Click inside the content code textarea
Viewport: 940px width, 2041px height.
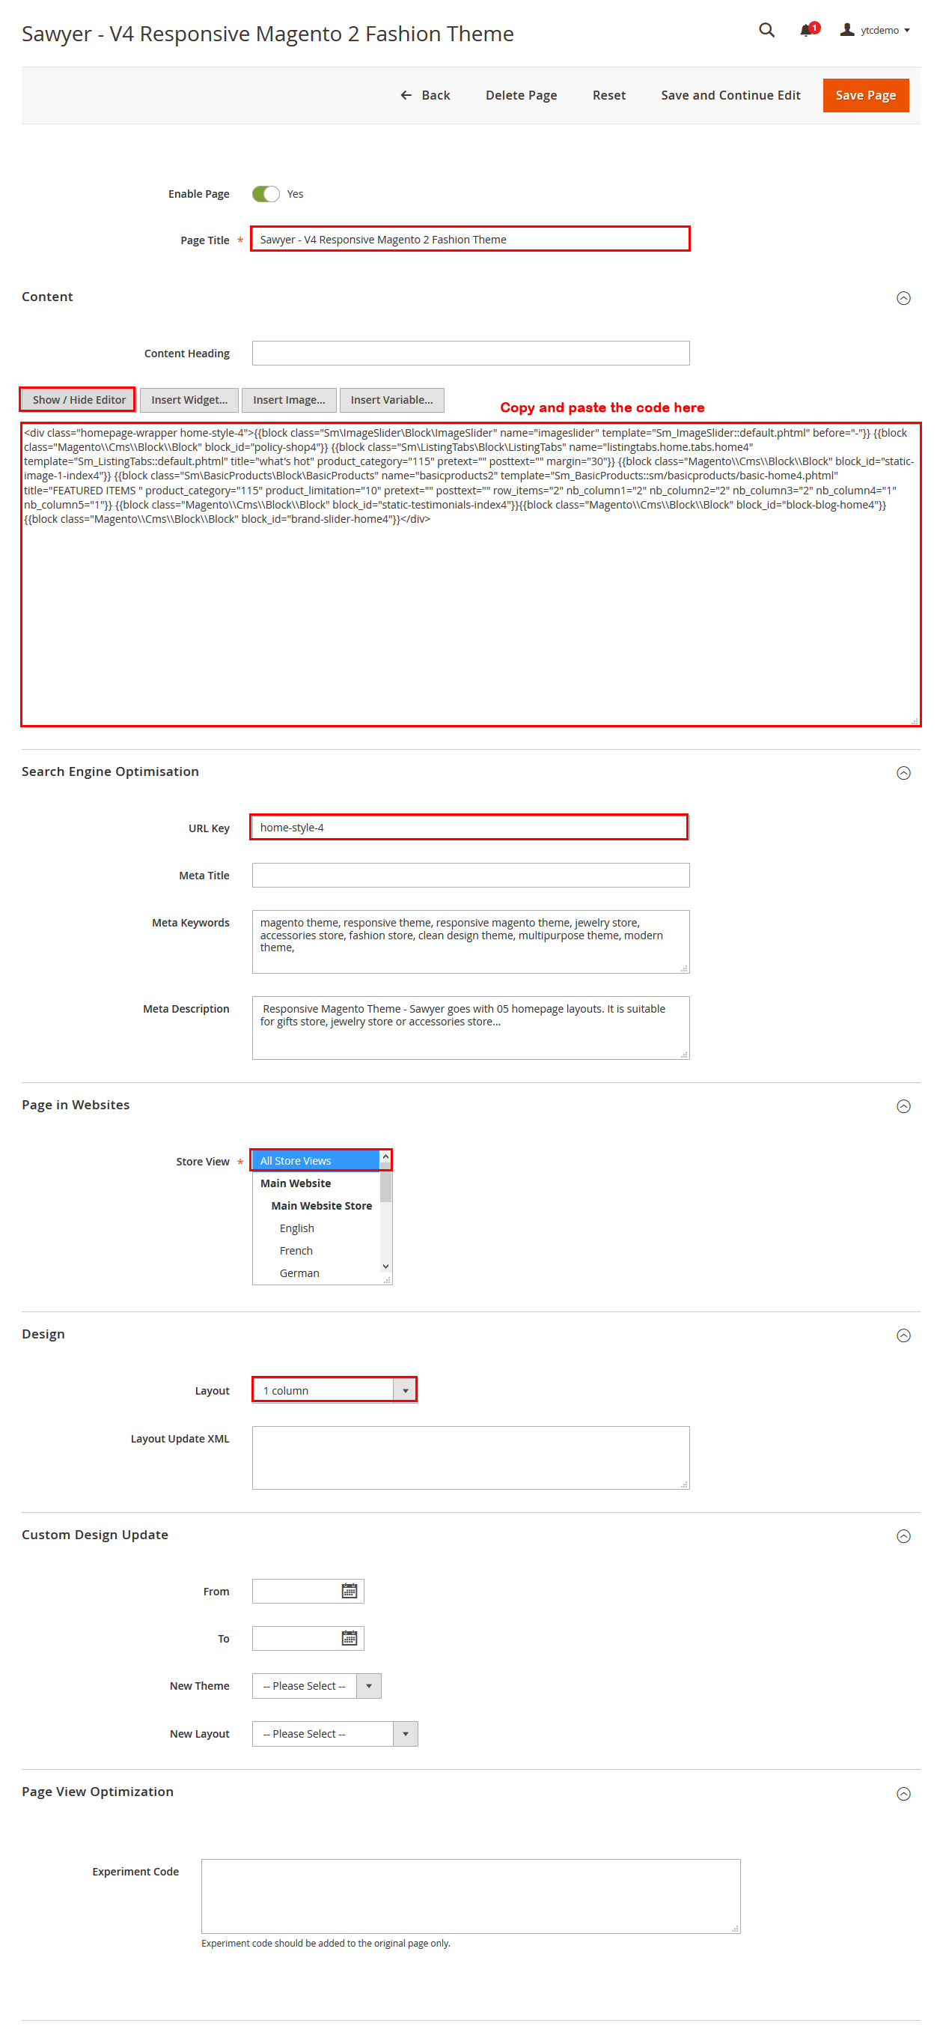coord(471,574)
